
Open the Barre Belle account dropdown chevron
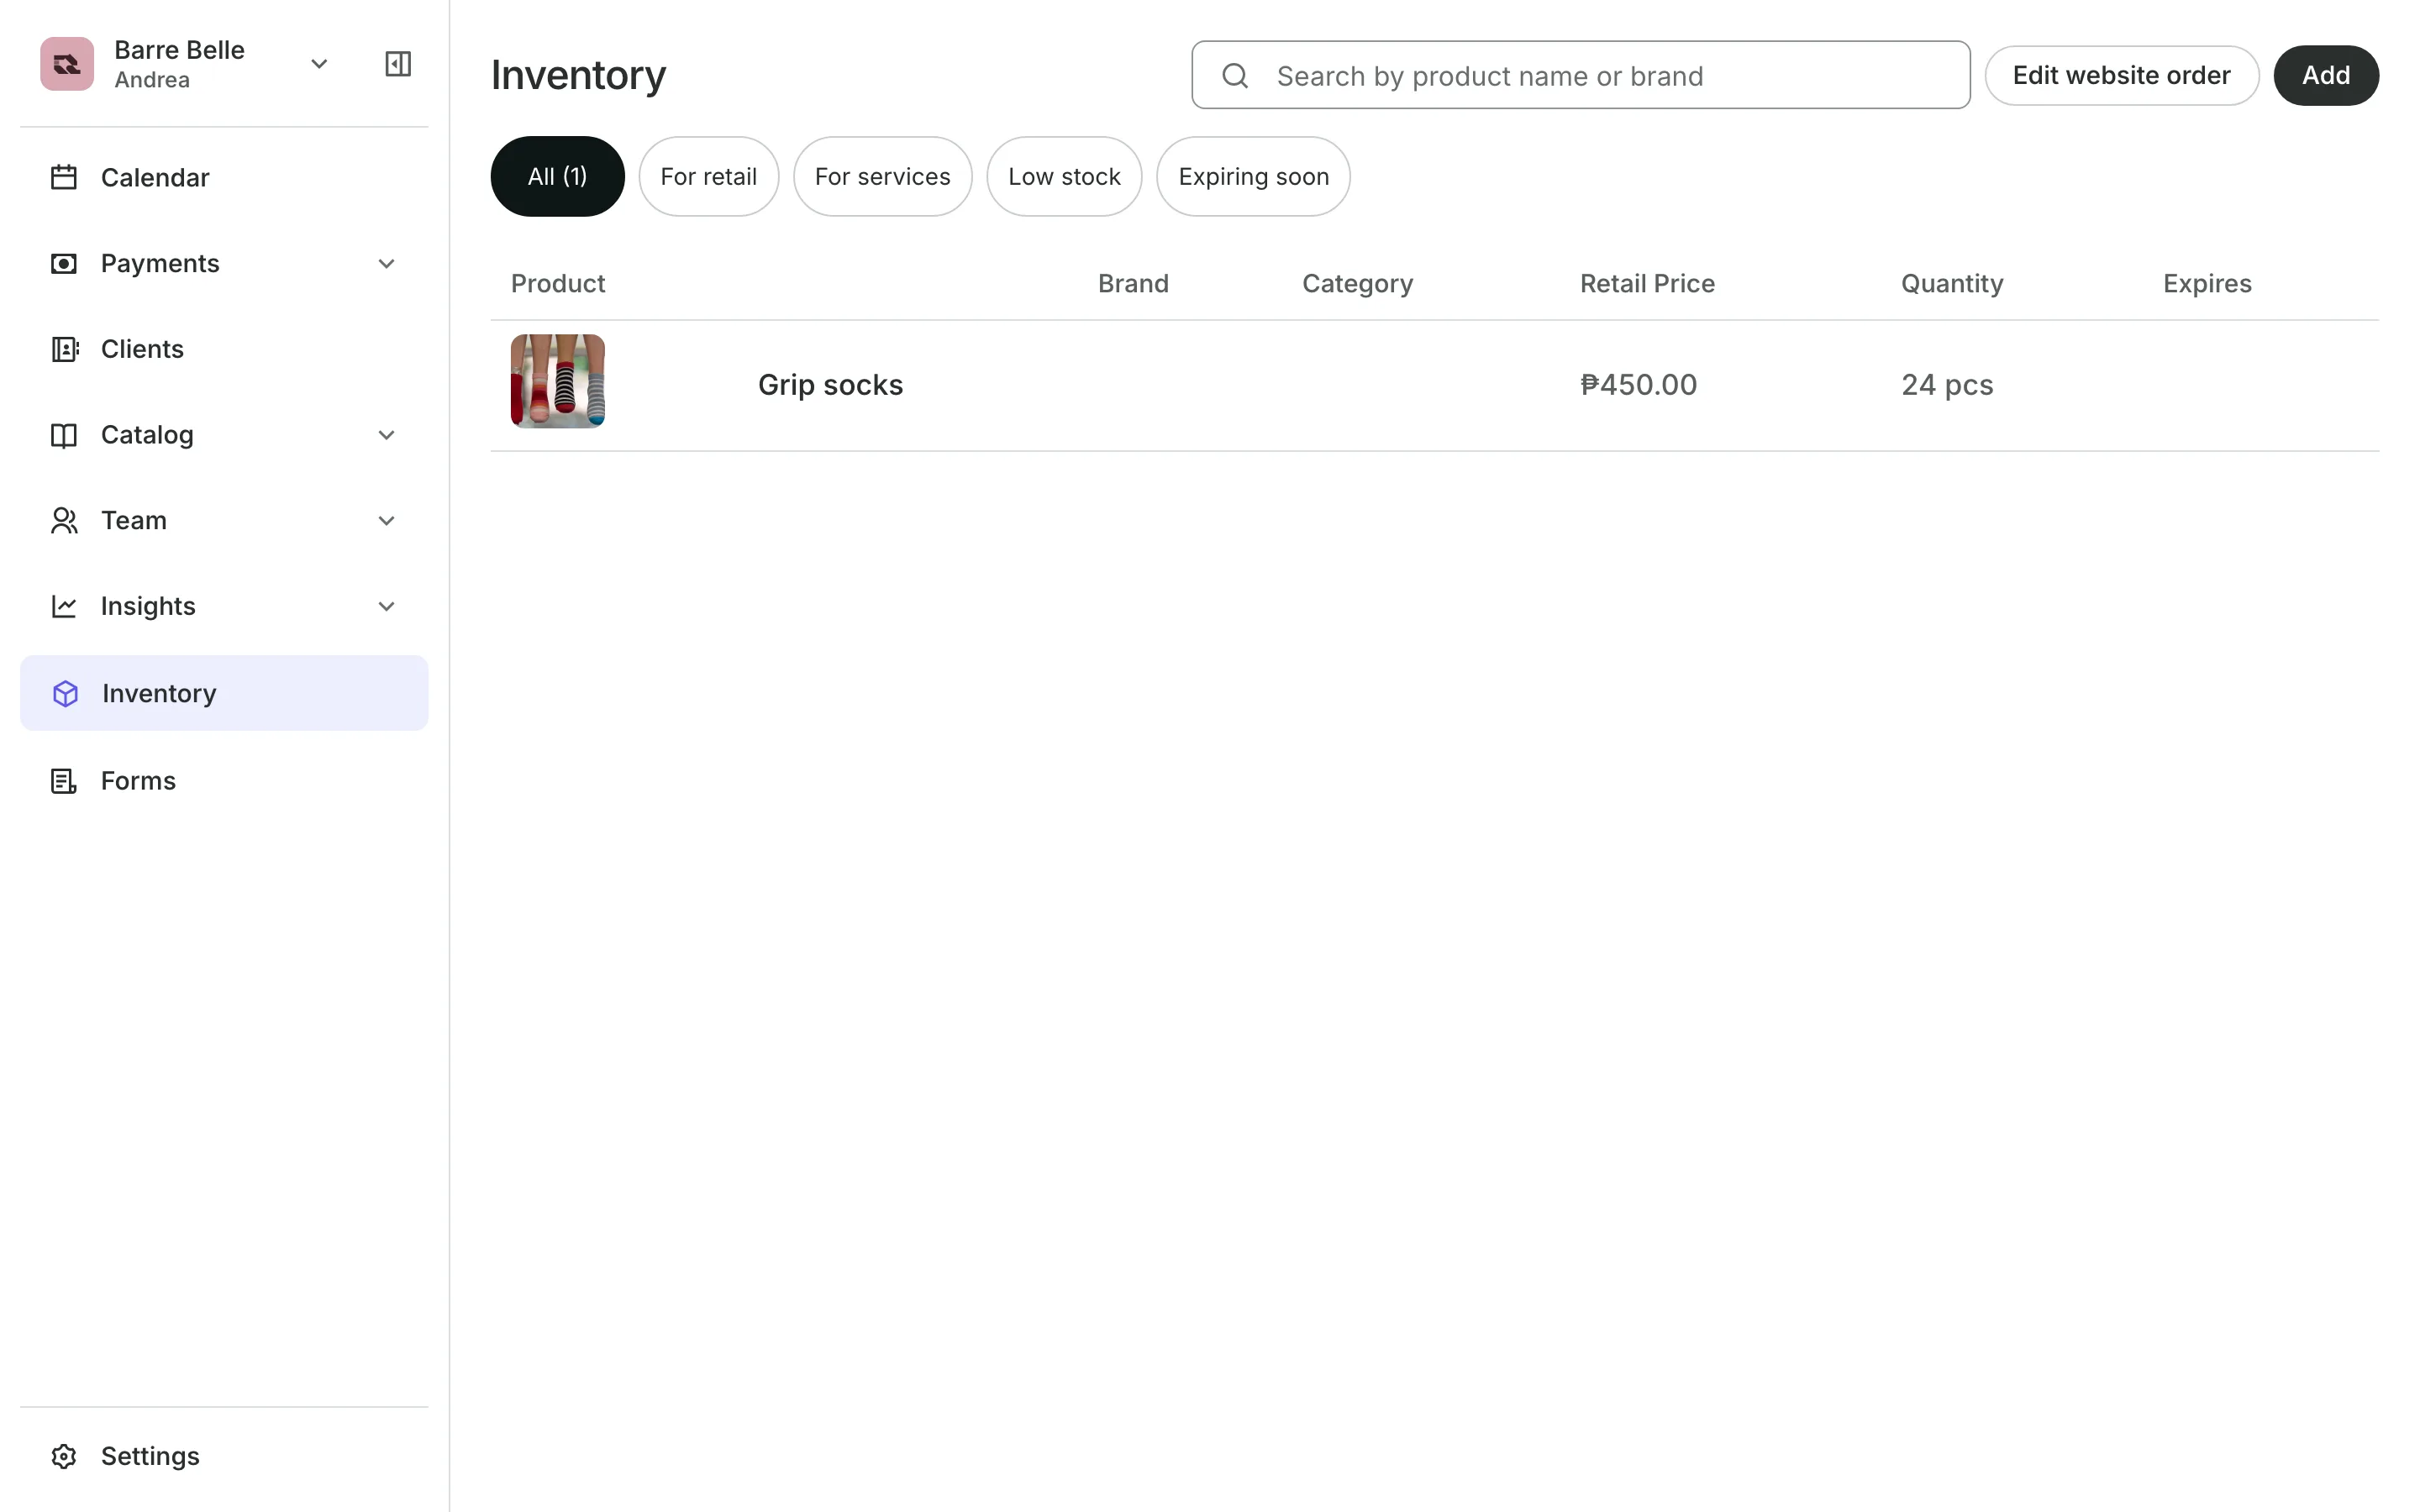tap(319, 64)
